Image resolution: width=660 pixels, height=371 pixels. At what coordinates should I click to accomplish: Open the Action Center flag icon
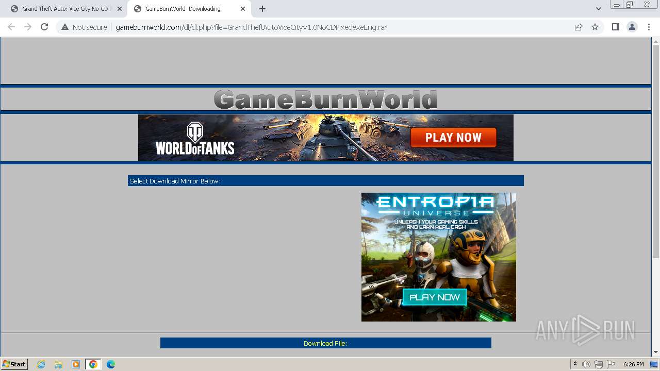[x=611, y=364]
